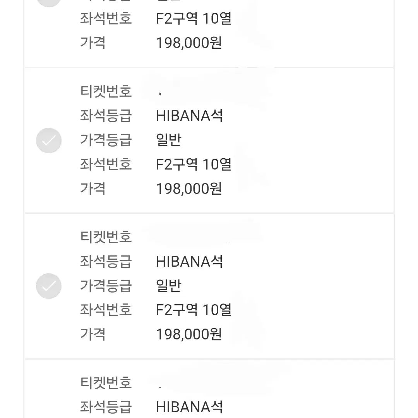418x418 pixels.
Task: Click 198,000원 in the second fully visible ticket
Action: (x=189, y=334)
